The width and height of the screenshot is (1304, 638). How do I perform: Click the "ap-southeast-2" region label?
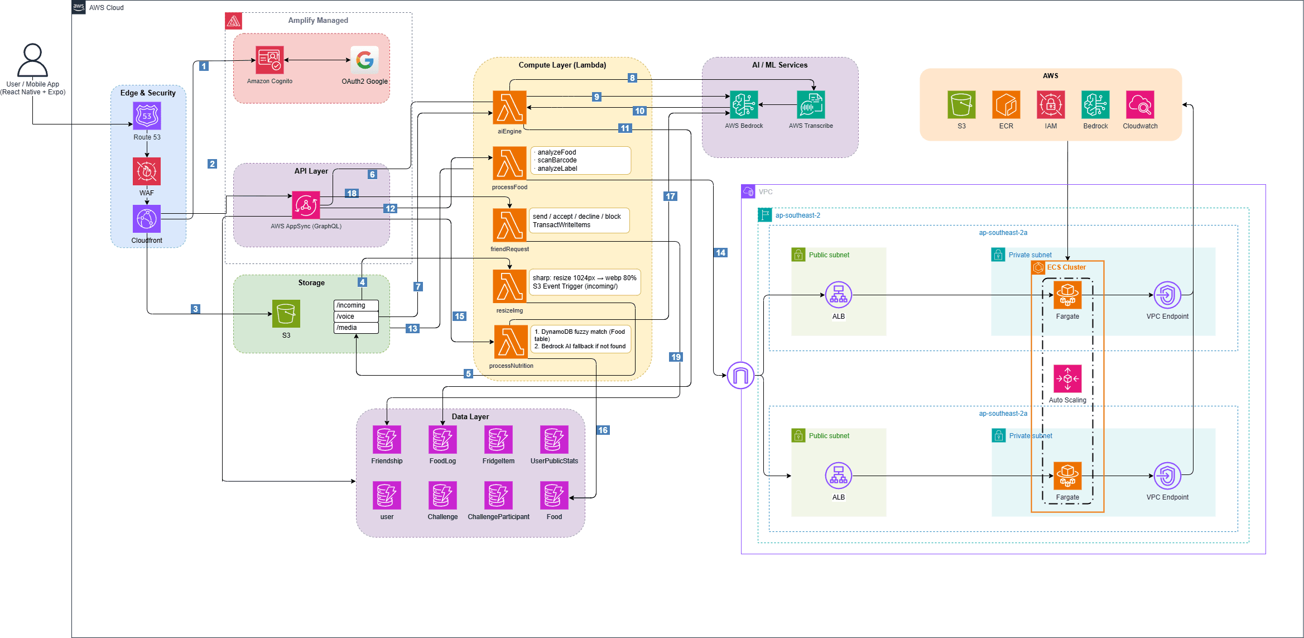point(797,215)
